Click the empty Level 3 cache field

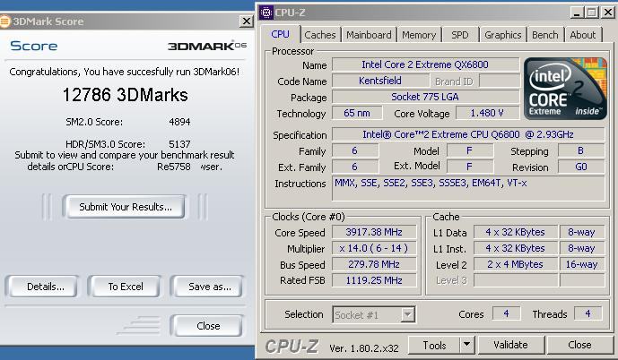pos(516,280)
